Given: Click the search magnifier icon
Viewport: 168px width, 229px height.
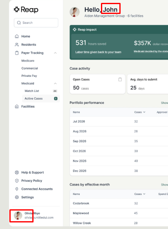Looking at the screenshot, I should pos(19,23).
